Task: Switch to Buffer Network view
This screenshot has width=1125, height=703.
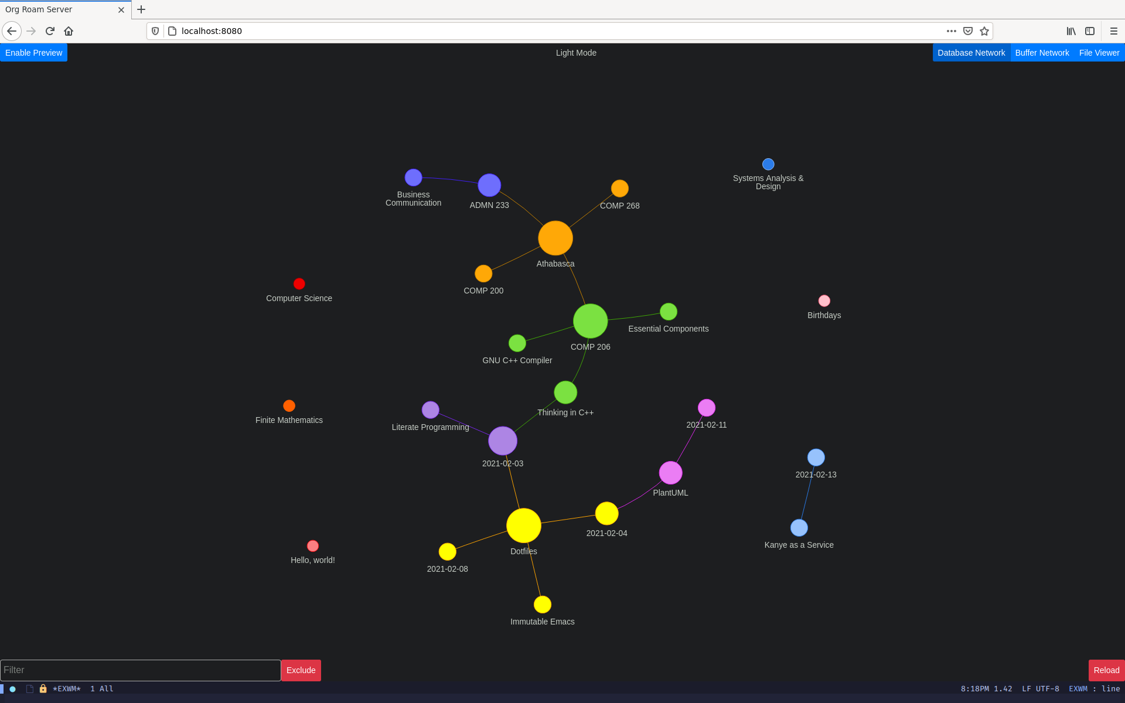Action: pos(1042,53)
